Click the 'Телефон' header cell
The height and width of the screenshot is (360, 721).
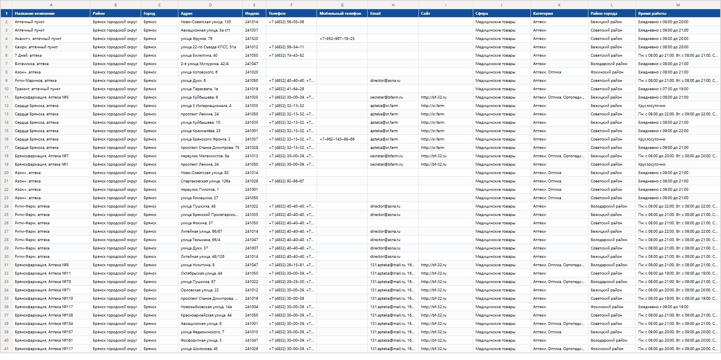point(291,13)
